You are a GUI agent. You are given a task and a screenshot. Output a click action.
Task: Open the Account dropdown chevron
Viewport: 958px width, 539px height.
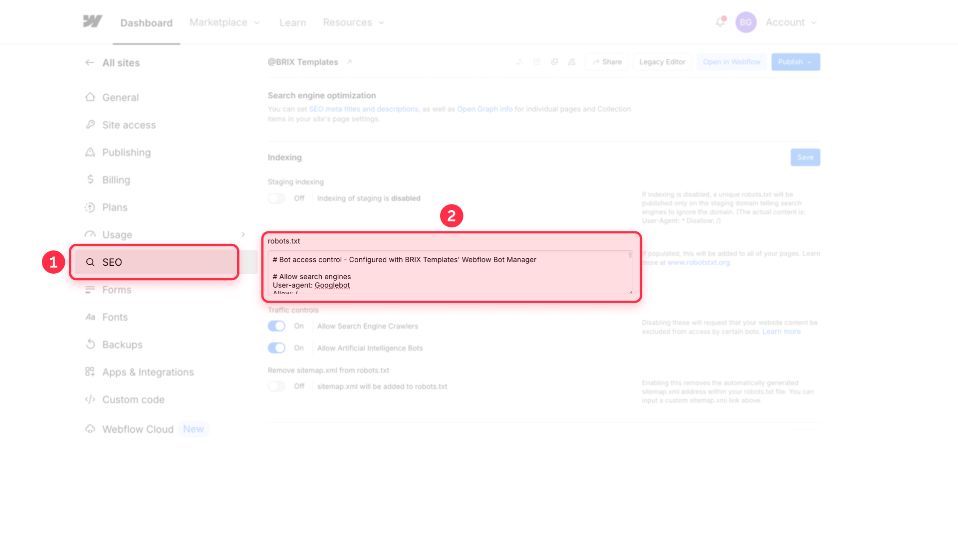point(814,23)
